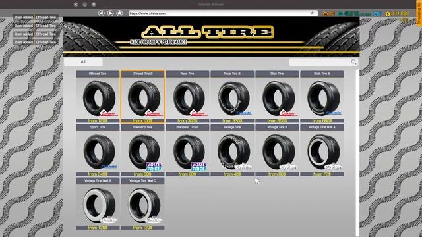The height and width of the screenshot is (237, 422).
Task: Minimize the Internet Browser window
Action: point(85,5)
